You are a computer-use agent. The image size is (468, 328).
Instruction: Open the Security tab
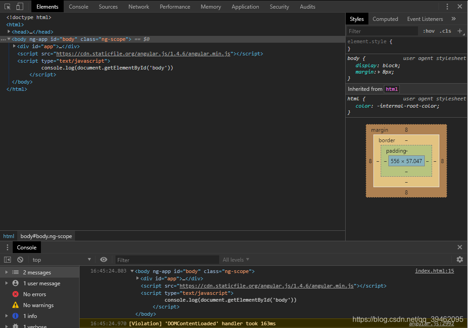(279, 6)
